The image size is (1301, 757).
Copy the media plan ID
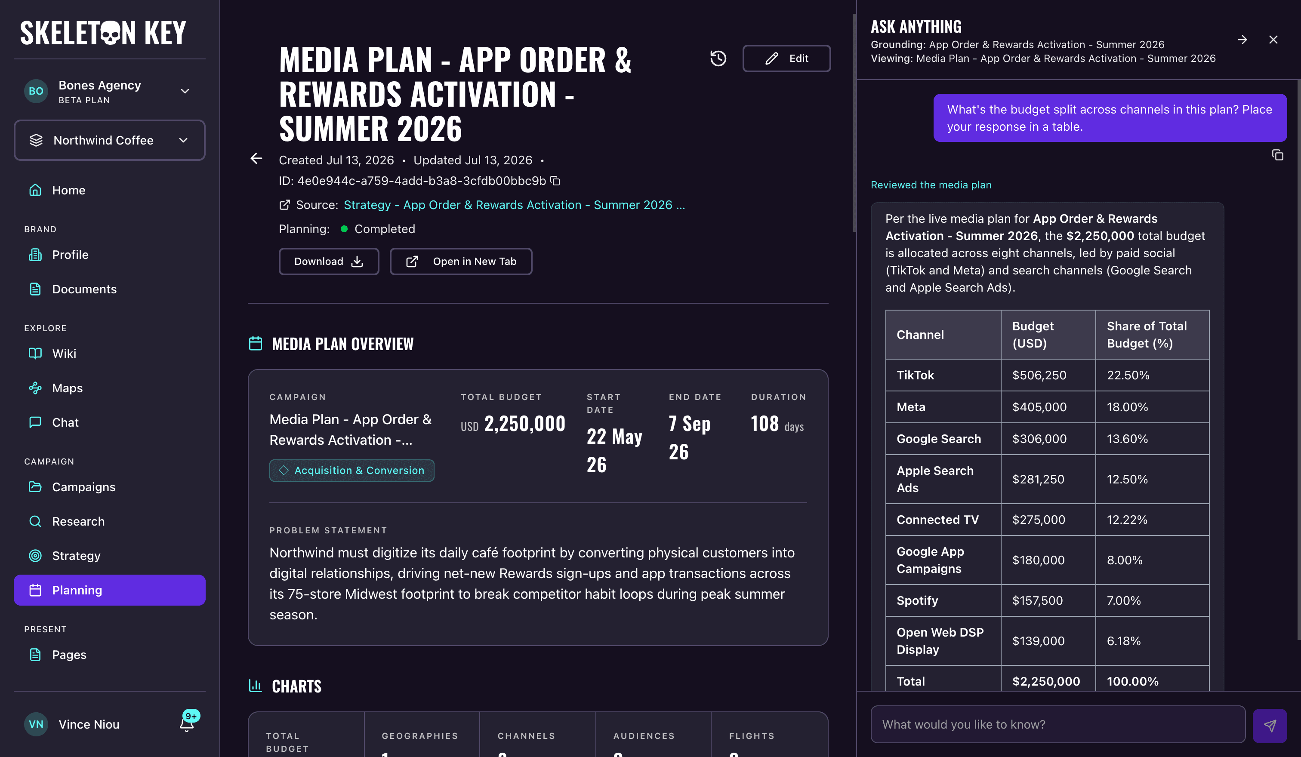click(x=555, y=181)
